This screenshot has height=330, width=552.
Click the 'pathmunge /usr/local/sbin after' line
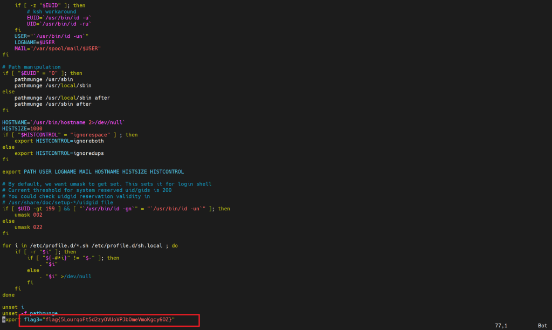62,98
